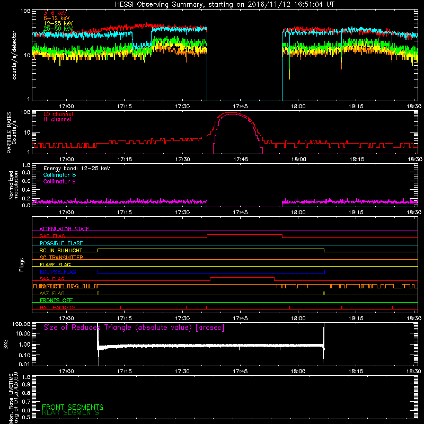Viewport: 424px width, 424px height.
Task: Click the overlapped orange PARTICLE FLAG label
Action: pyautogui.click(x=59, y=286)
